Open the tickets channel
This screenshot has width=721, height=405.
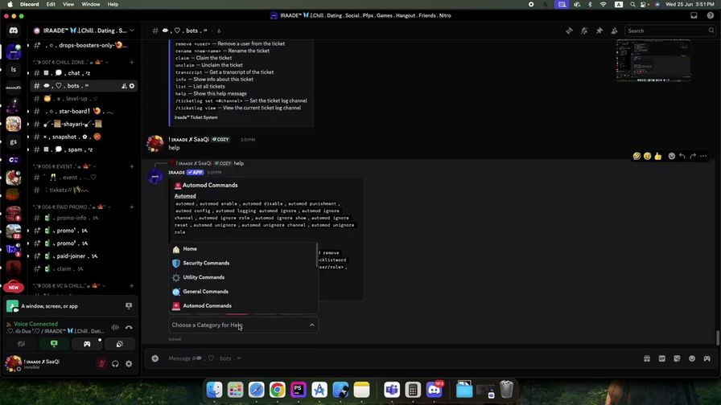[x=84, y=190]
